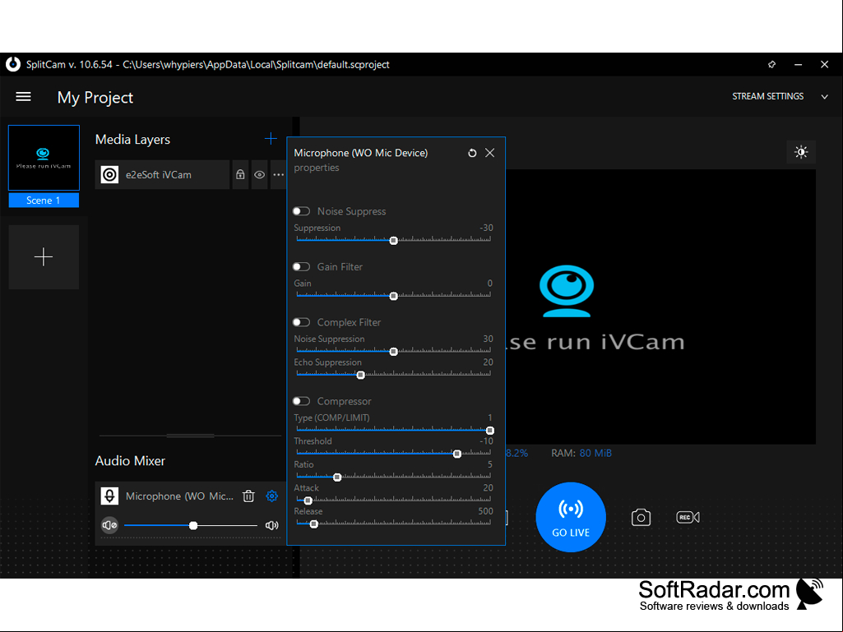Click the GO LIVE button
843x632 pixels.
coord(571,517)
